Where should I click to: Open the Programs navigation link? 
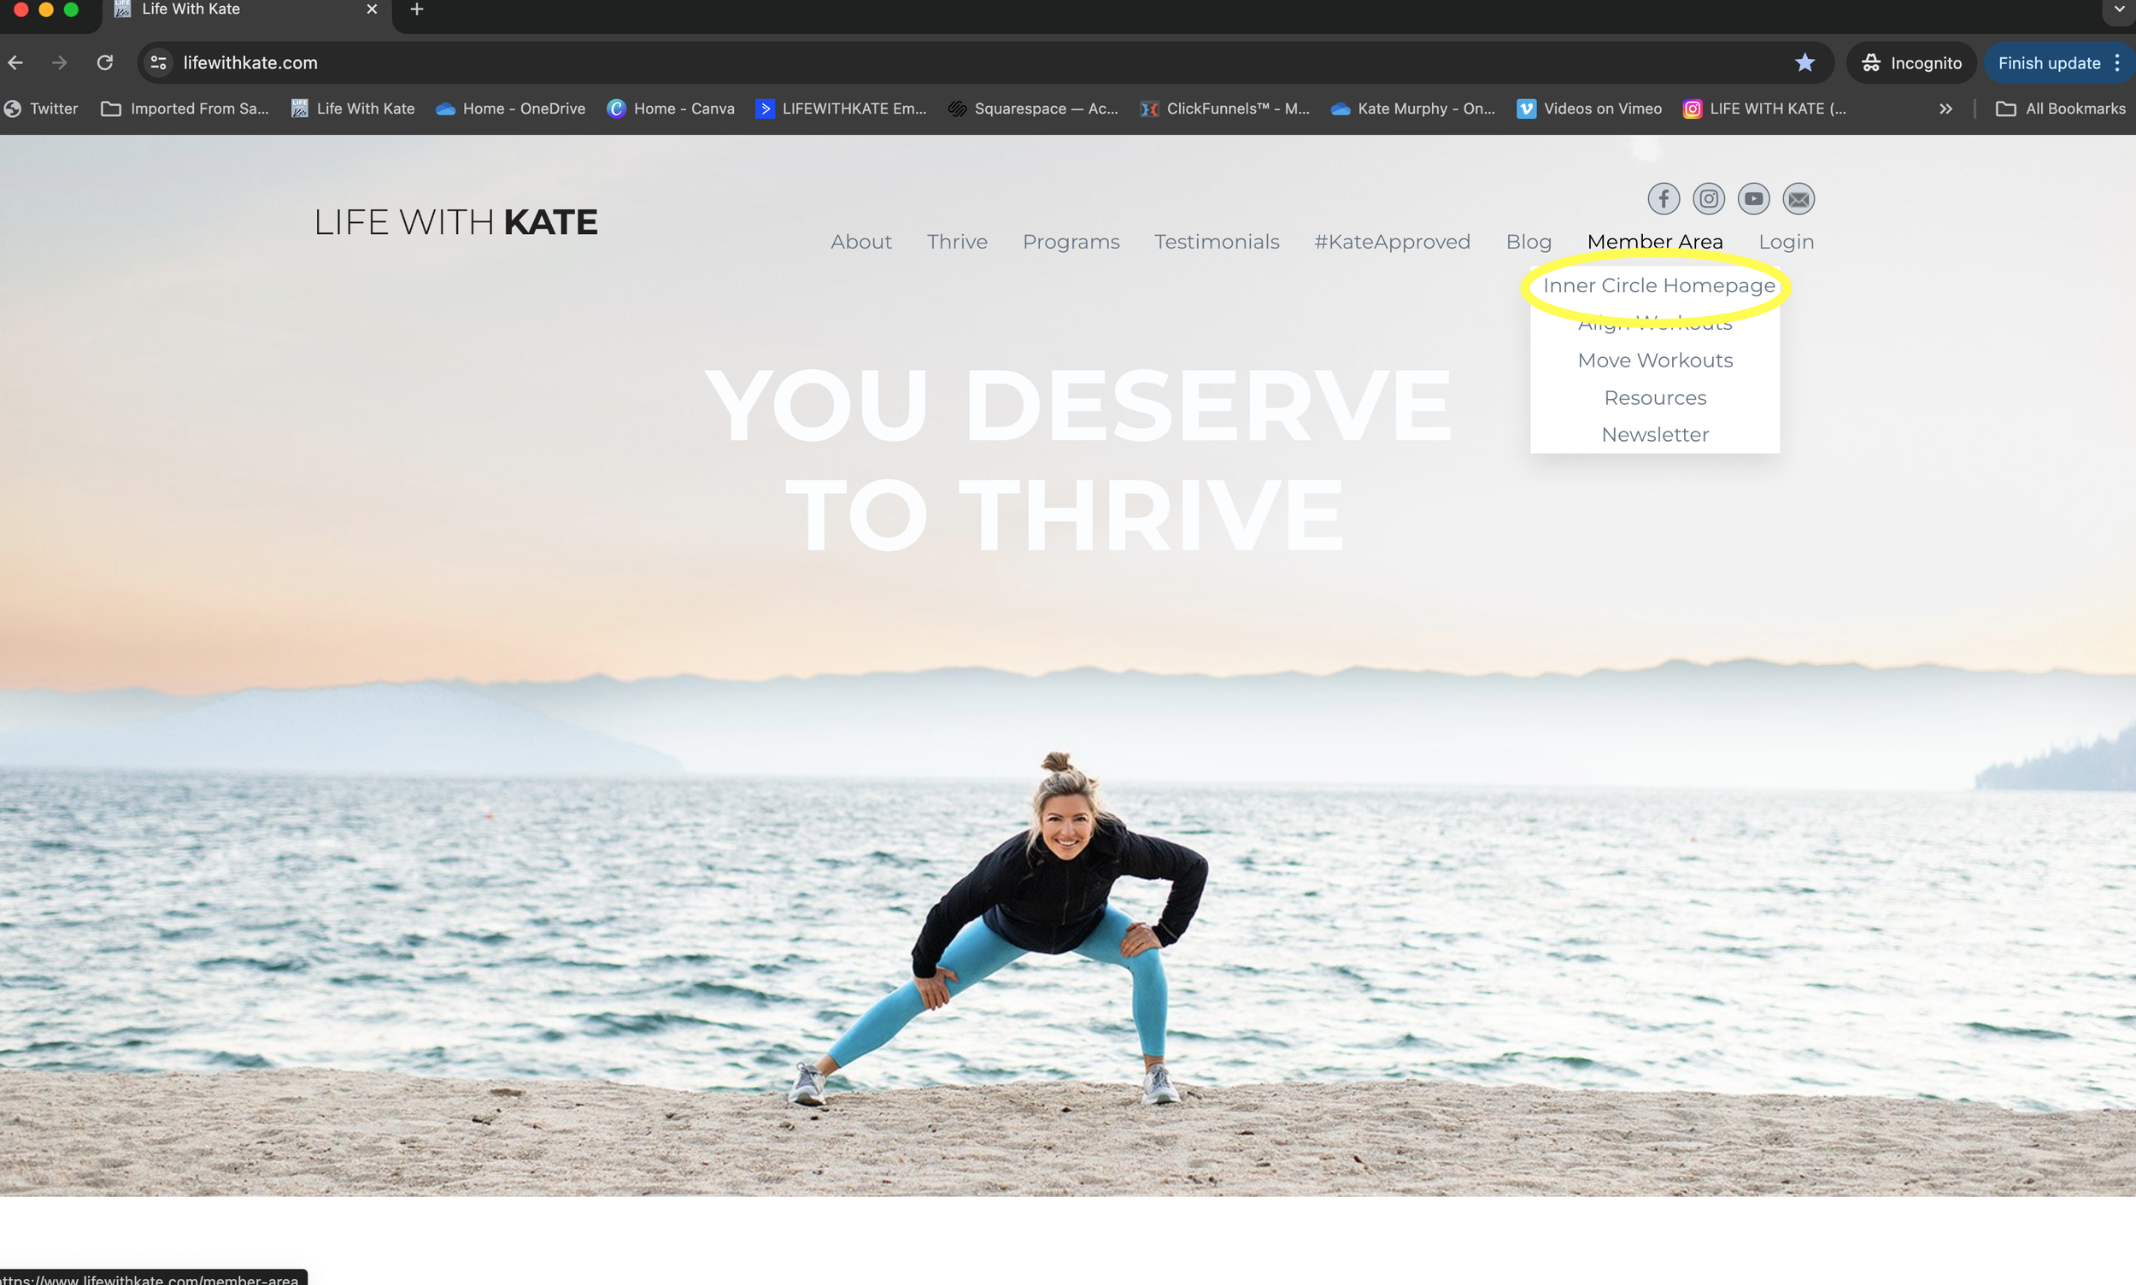(x=1071, y=242)
